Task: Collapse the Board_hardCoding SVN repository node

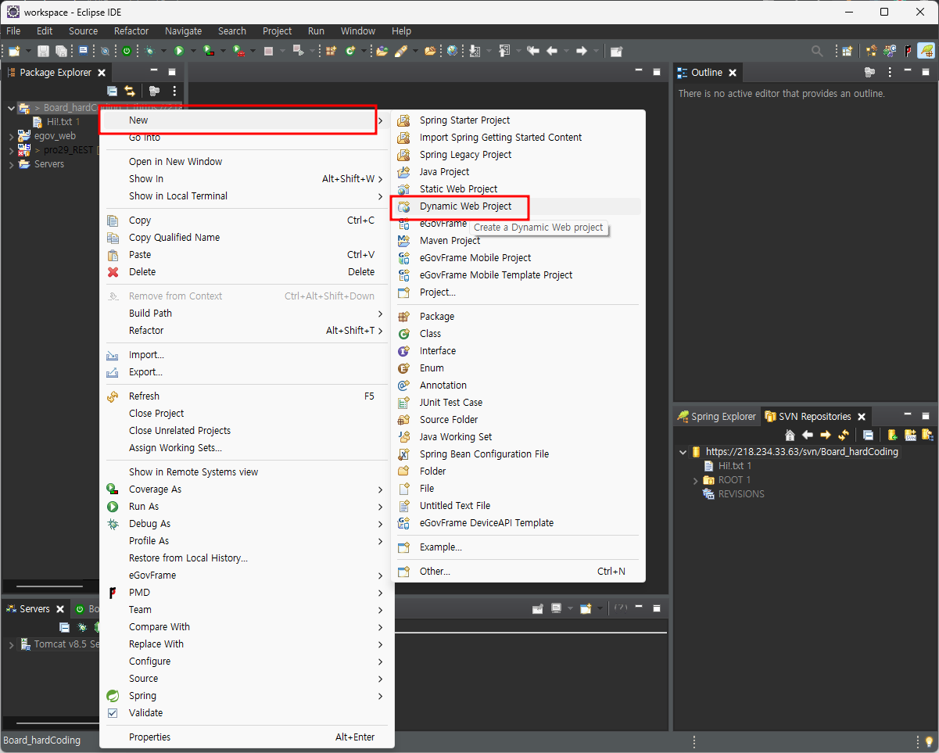Action: pyautogui.click(x=682, y=452)
